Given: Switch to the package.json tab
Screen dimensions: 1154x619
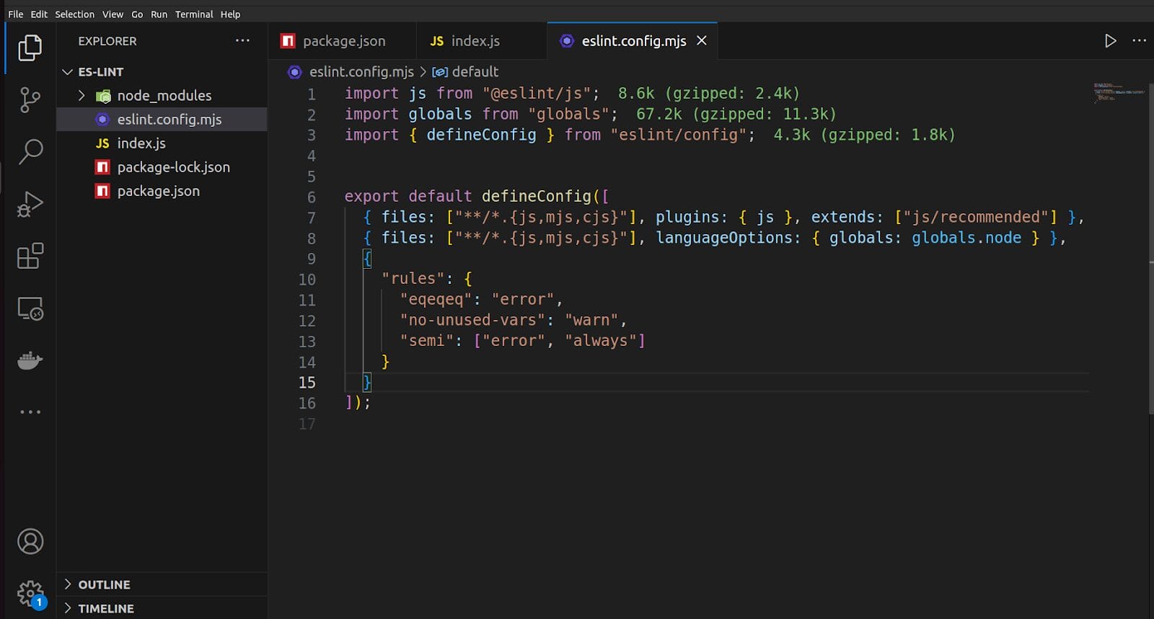Looking at the screenshot, I should 343,41.
